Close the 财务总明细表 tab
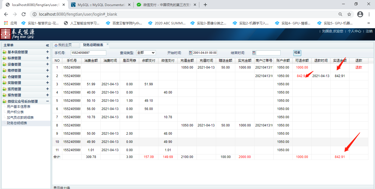 108,44
